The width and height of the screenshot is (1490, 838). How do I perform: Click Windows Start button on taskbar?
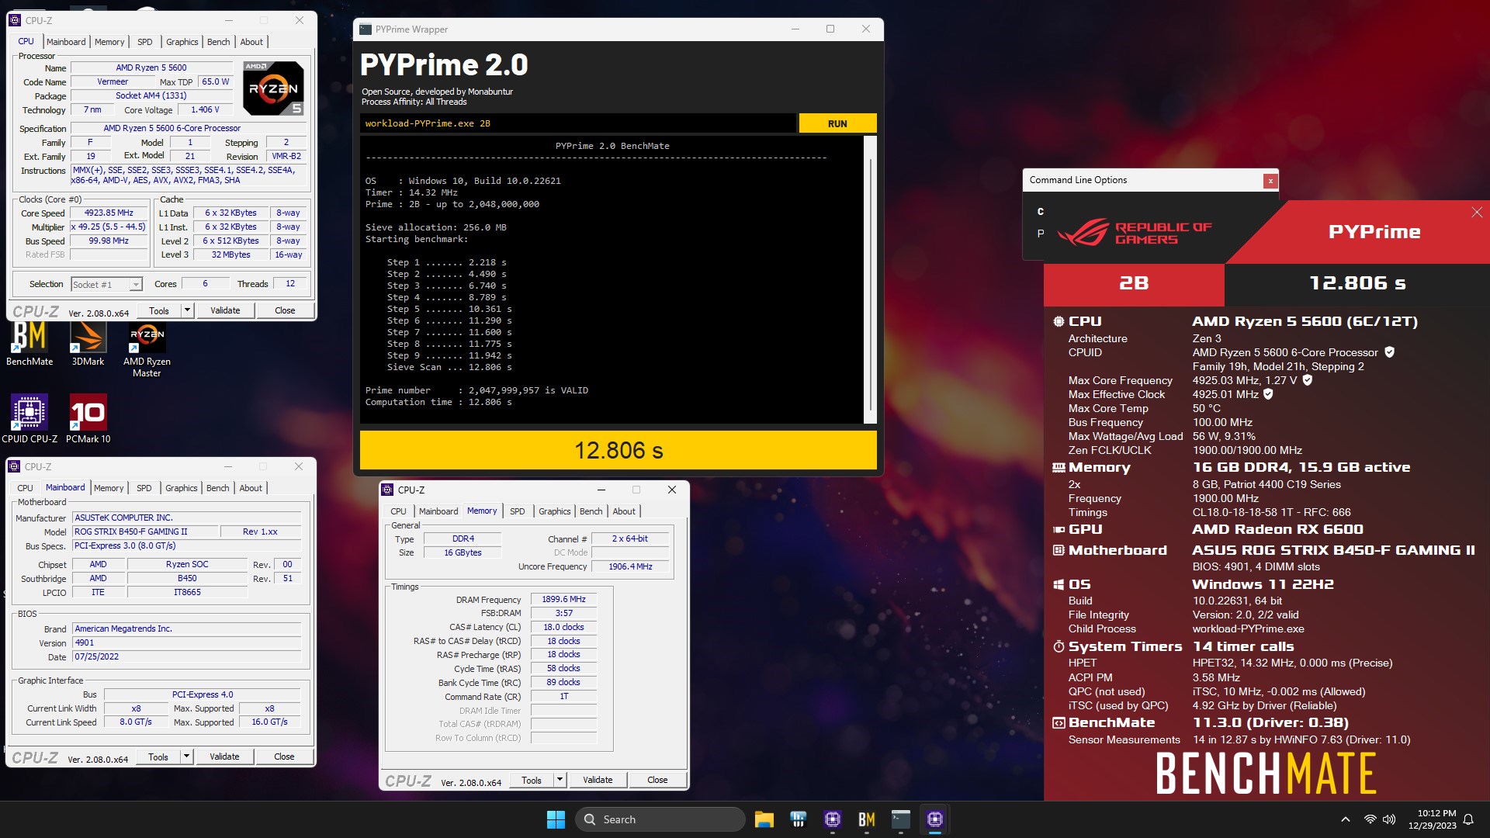(556, 819)
